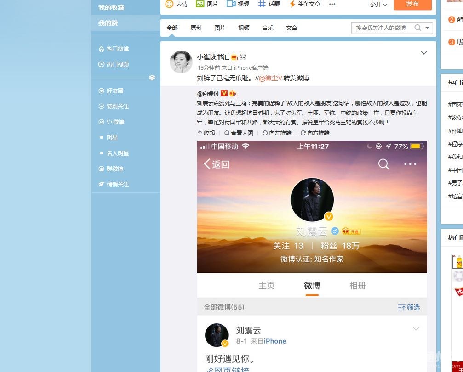Click the membership badge beside 小崔读书汇
This screenshot has width=463, height=372.
click(x=234, y=57)
